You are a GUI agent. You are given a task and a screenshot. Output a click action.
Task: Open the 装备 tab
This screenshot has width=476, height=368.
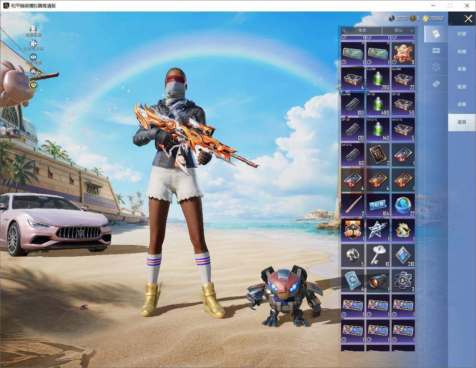tap(462, 69)
